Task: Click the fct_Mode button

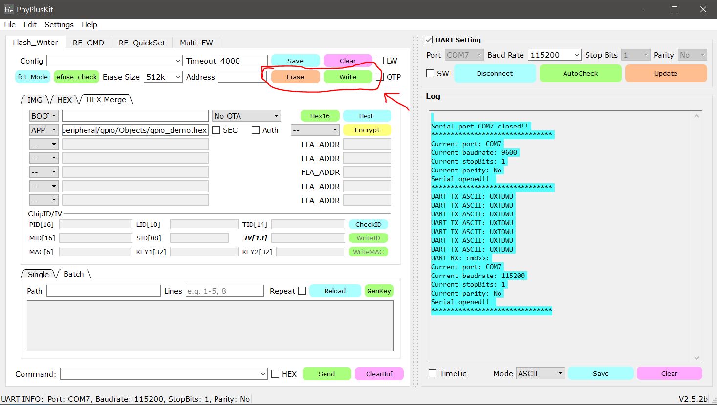Action: click(x=33, y=77)
